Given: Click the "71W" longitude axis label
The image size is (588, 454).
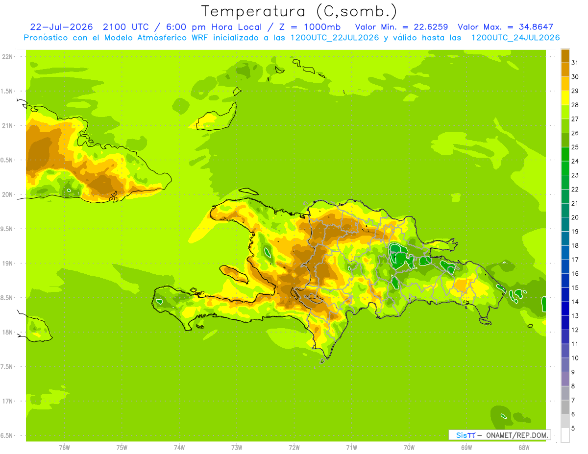Looking at the screenshot, I should pyautogui.click(x=351, y=448).
